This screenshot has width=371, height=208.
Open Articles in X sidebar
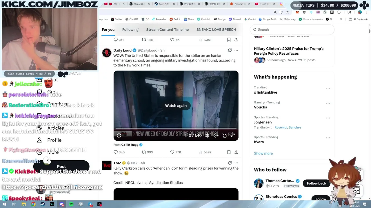tap(50, 128)
